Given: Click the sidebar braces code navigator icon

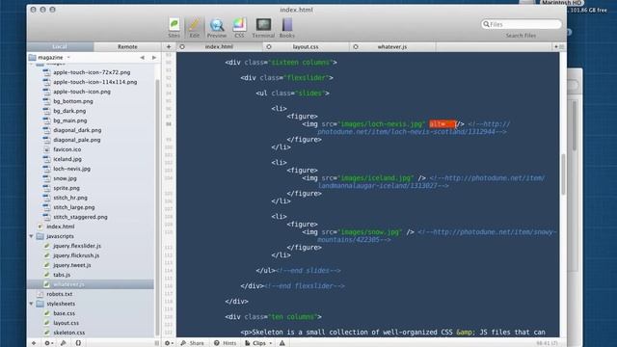Looking at the screenshot, I should pyautogui.click(x=78, y=343).
